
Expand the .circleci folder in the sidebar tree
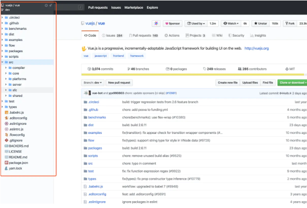[2, 17]
